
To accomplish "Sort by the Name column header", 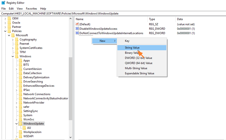I will pyautogui.click(x=111, y=19).
